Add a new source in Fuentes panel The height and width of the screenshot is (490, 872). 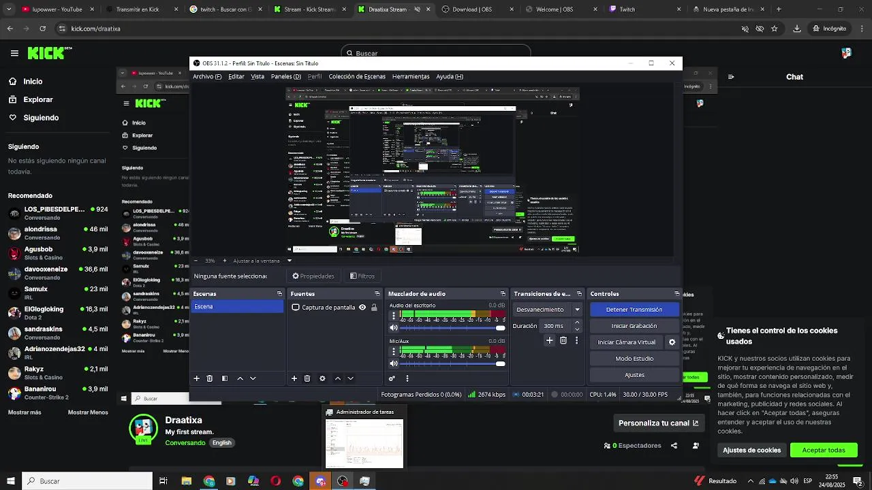pyautogui.click(x=294, y=378)
